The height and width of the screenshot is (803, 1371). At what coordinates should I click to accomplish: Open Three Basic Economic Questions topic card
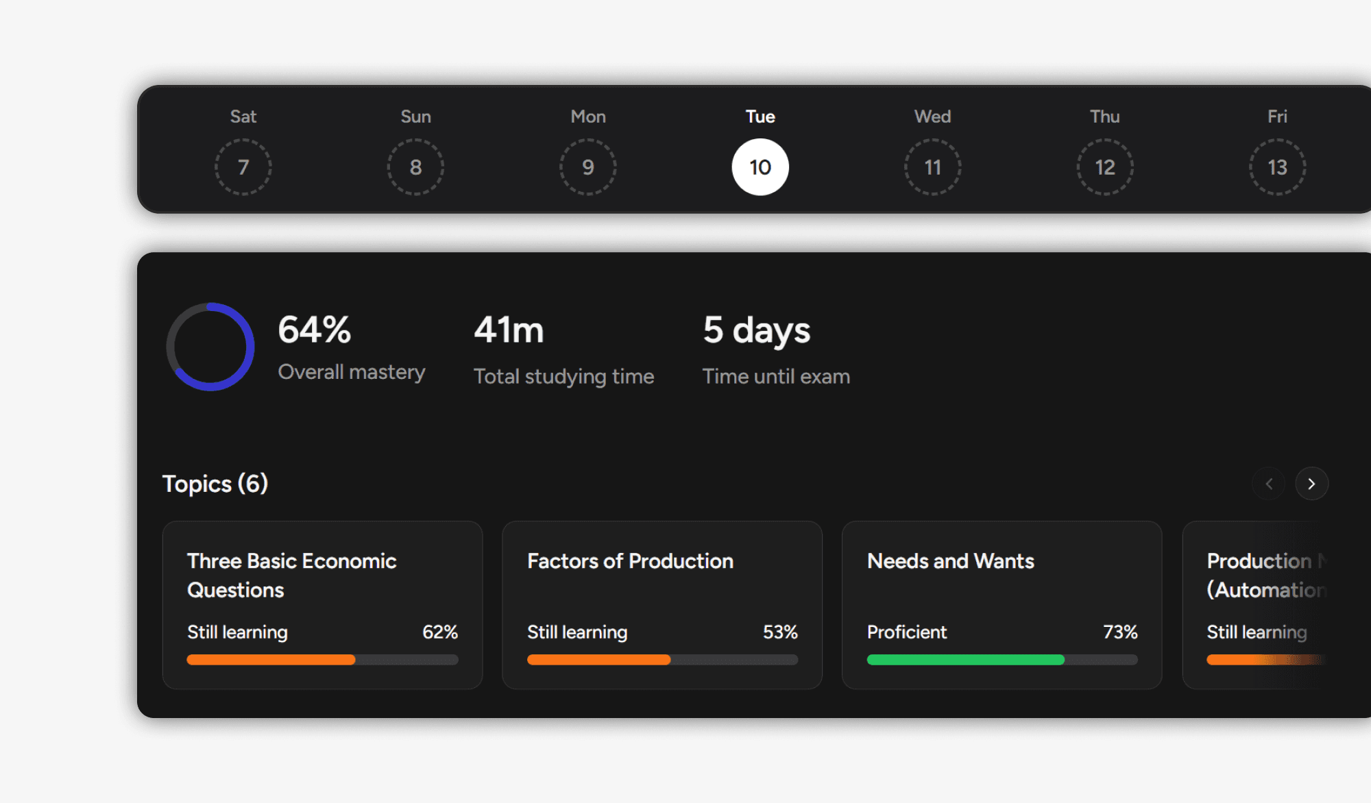tap(322, 604)
